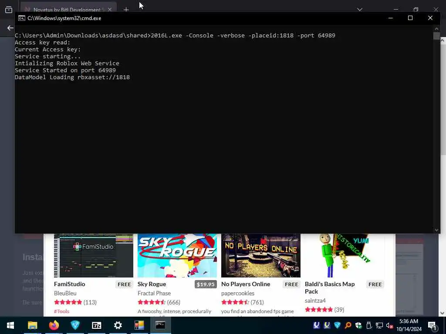This screenshot has height=334, width=446.
Task: Visit author Fractal Phase's page
Action: click(x=154, y=293)
